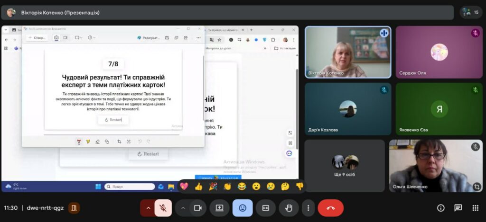Send the heart emoji reaction
Image resolution: width=486 pixels, height=222 pixels.
184,186
